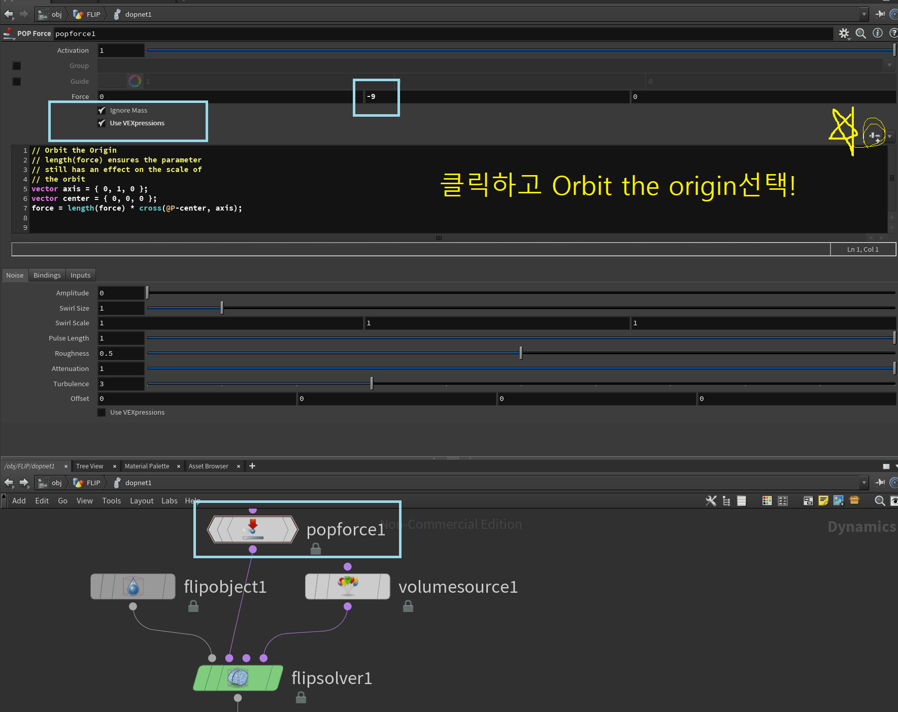
Task: Expand the VEXpression preset dropdown arrow
Action: click(890, 137)
